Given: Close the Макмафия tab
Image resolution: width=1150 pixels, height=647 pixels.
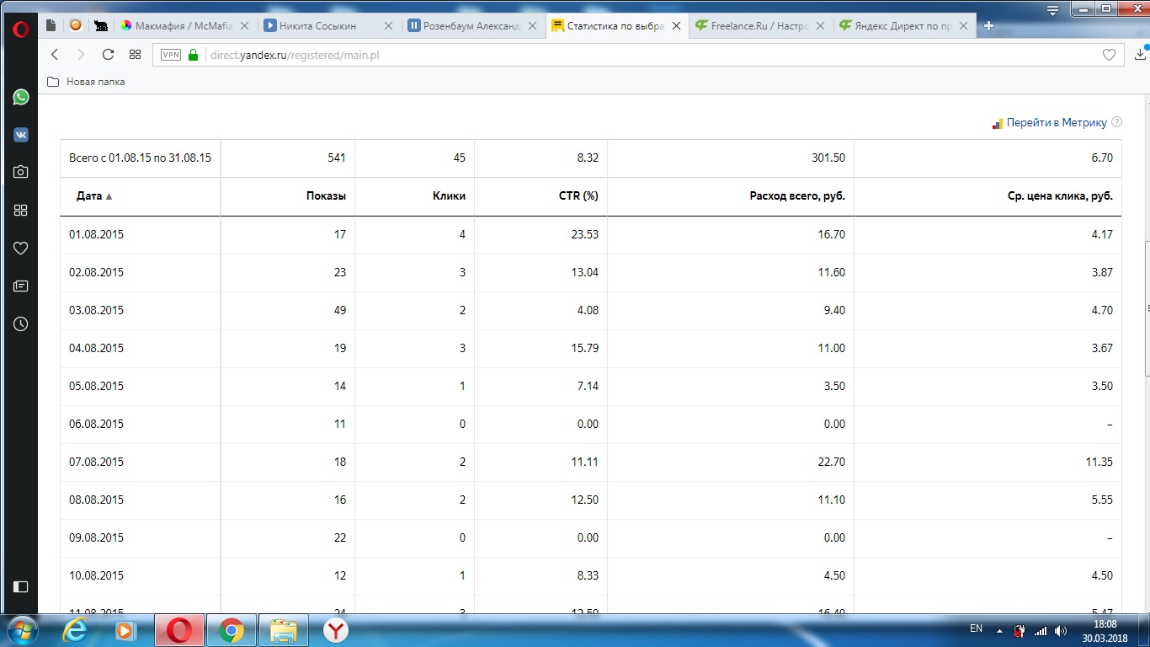Looking at the screenshot, I should coord(245,26).
